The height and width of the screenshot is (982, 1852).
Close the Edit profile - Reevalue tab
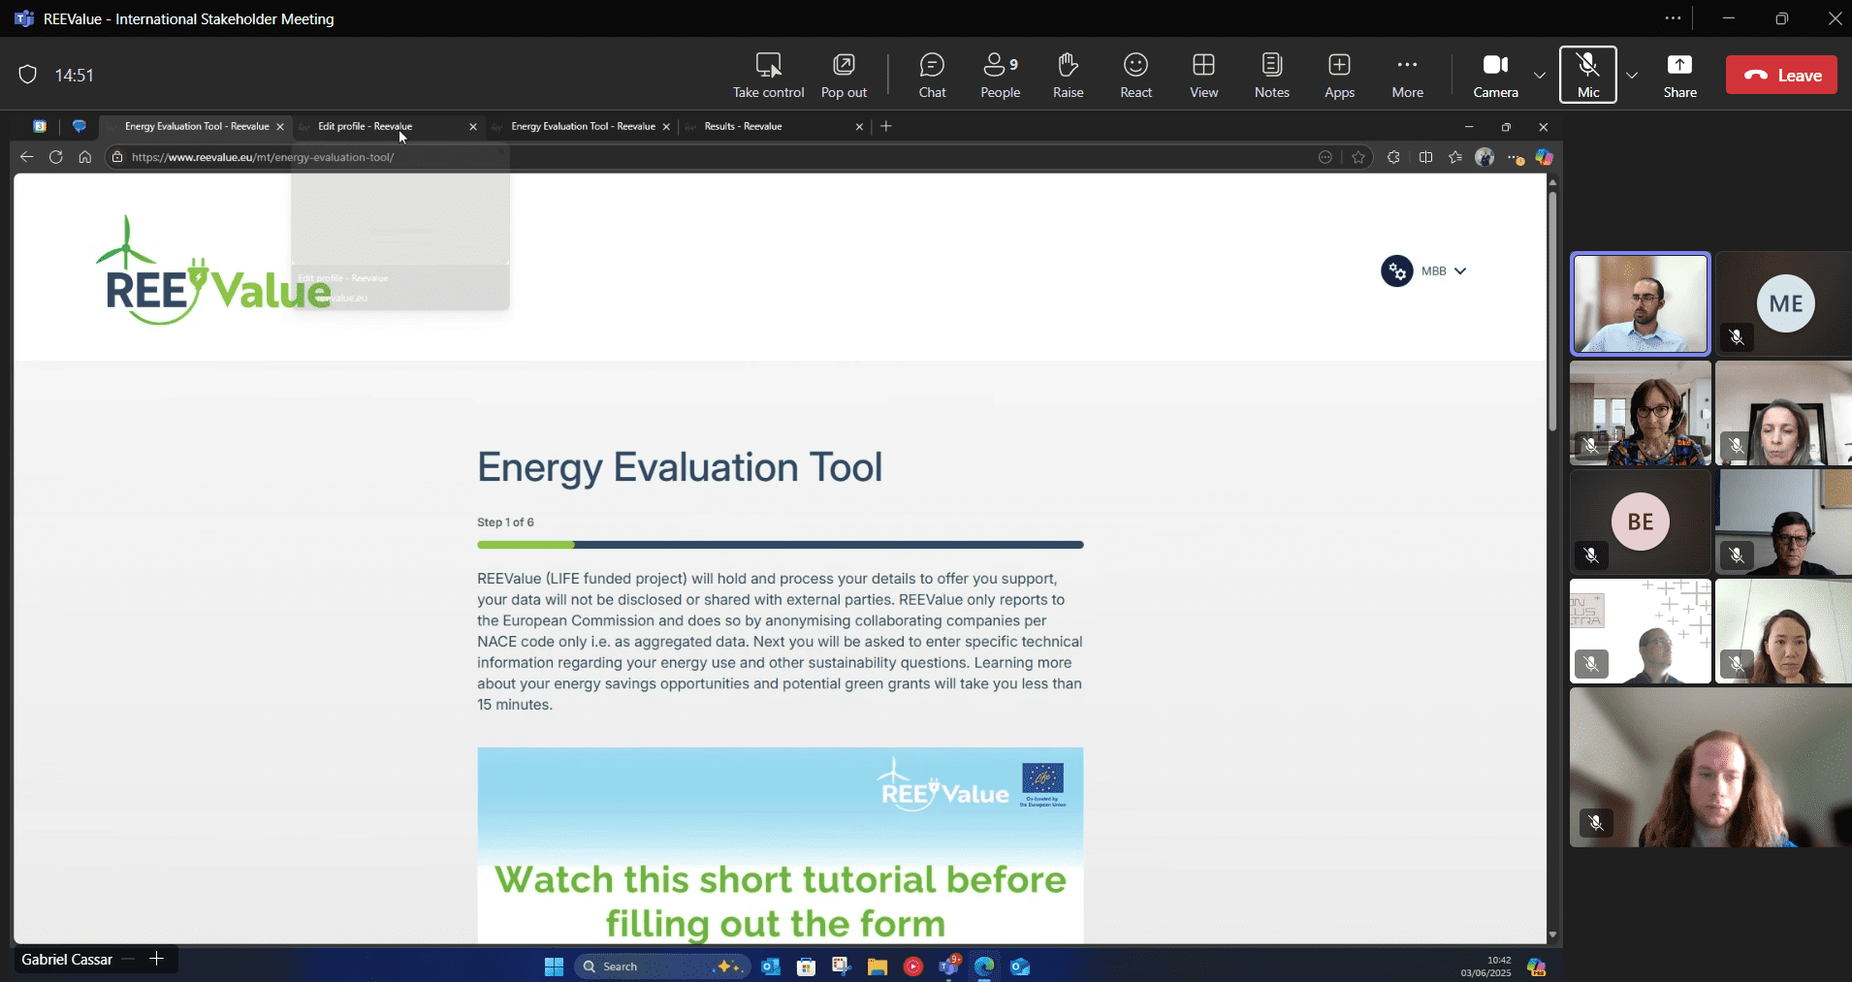click(473, 127)
